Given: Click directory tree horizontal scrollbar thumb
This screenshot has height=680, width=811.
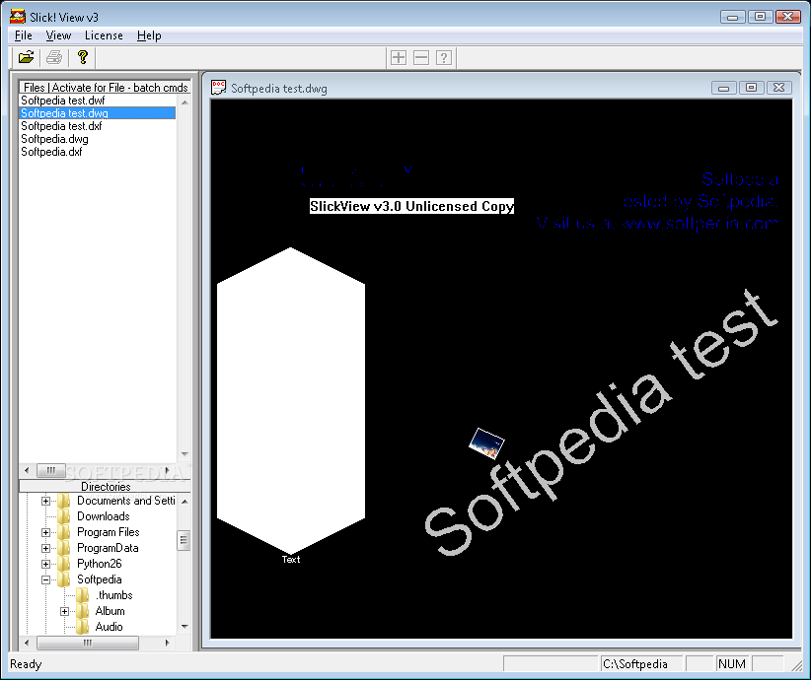Looking at the screenshot, I should point(88,643).
